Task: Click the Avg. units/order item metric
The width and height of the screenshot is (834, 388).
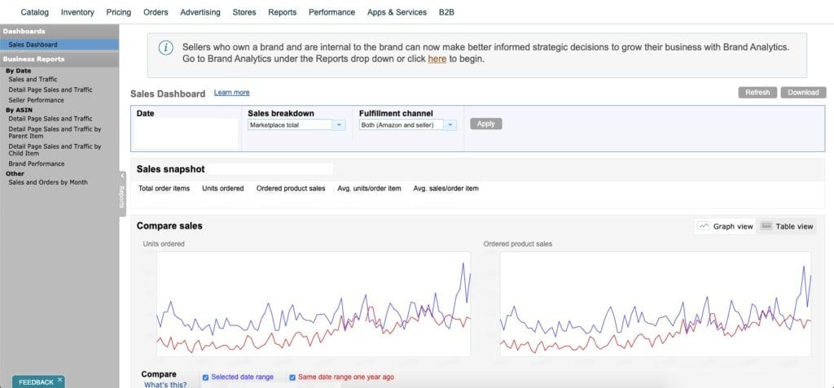Action: tap(369, 188)
